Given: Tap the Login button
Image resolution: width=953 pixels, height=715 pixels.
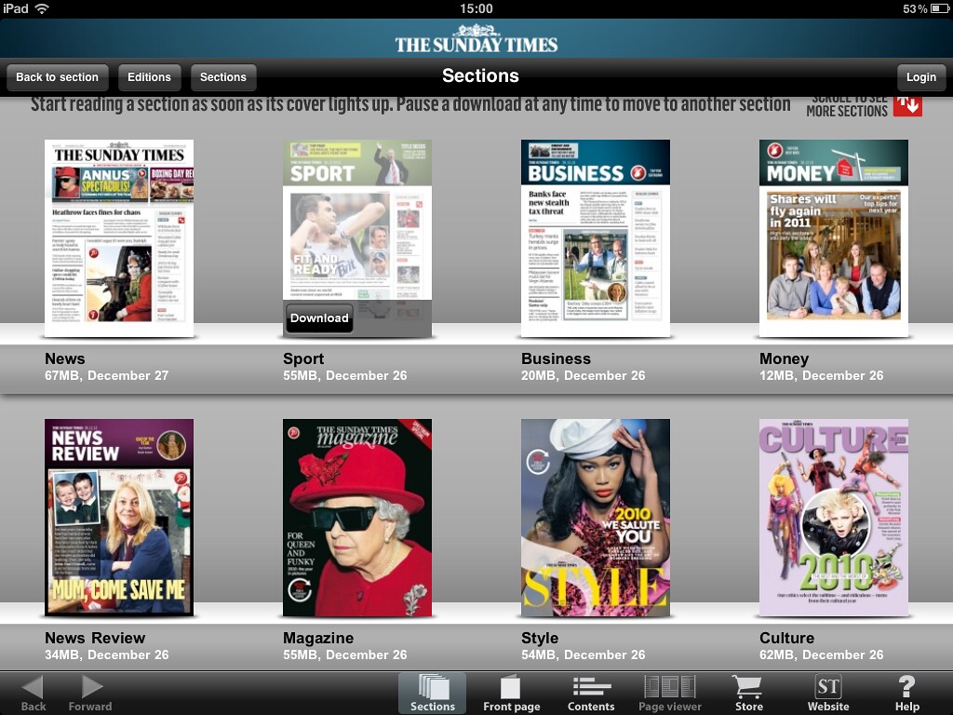Looking at the screenshot, I should tap(920, 77).
